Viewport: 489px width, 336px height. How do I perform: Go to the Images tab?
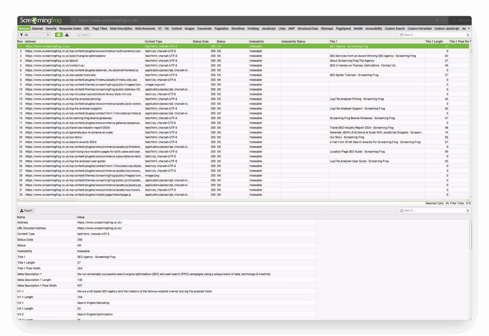tap(189, 29)
